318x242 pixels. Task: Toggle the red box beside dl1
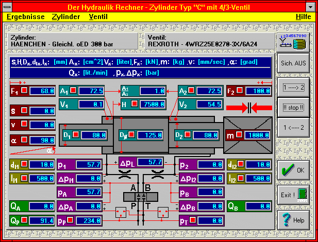point(24,164)
